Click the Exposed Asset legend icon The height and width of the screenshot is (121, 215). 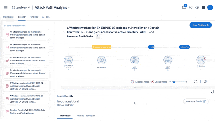click(x=132, y=82)
